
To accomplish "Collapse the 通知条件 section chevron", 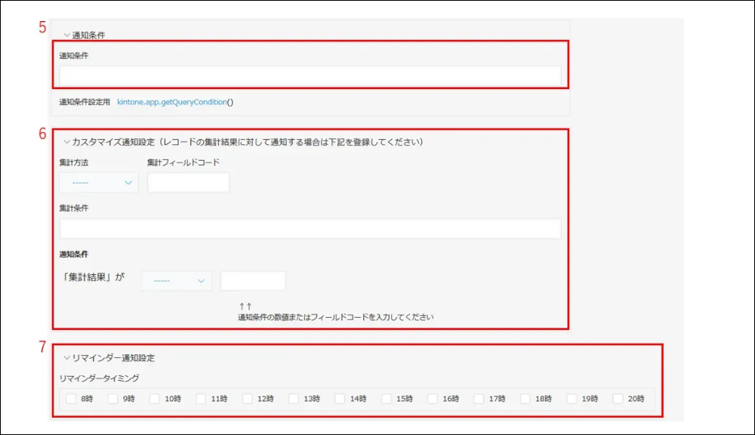I will [x=66, y=35].
